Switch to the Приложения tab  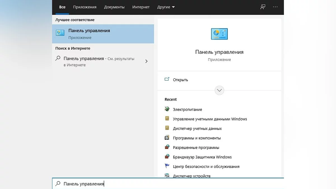tap(85, 7)
